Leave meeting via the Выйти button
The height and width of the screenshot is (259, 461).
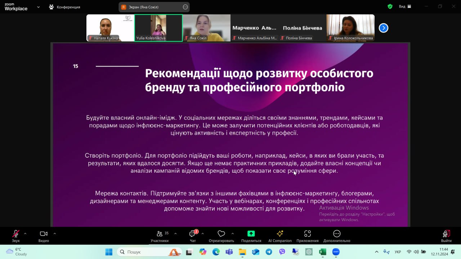point(446,234)
